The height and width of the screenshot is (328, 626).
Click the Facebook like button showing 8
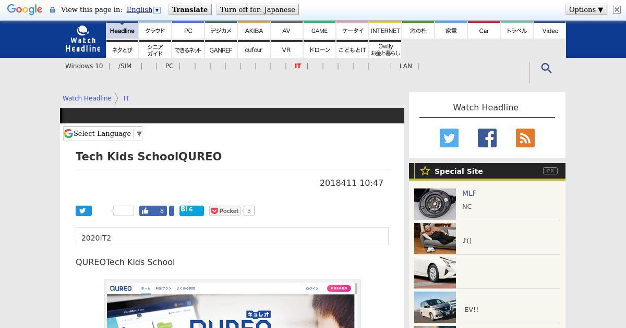[x=153, y=211]
